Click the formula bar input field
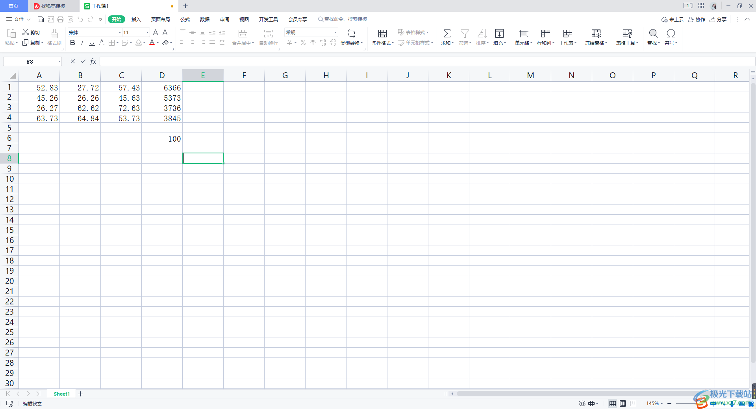Viewport: 756px width, 409px height. click(427, 61)
